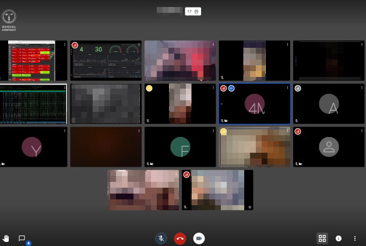This screenshot has width=366, height=246.
Task: Open more options in bottom toolbar
Action: [355, 238]
